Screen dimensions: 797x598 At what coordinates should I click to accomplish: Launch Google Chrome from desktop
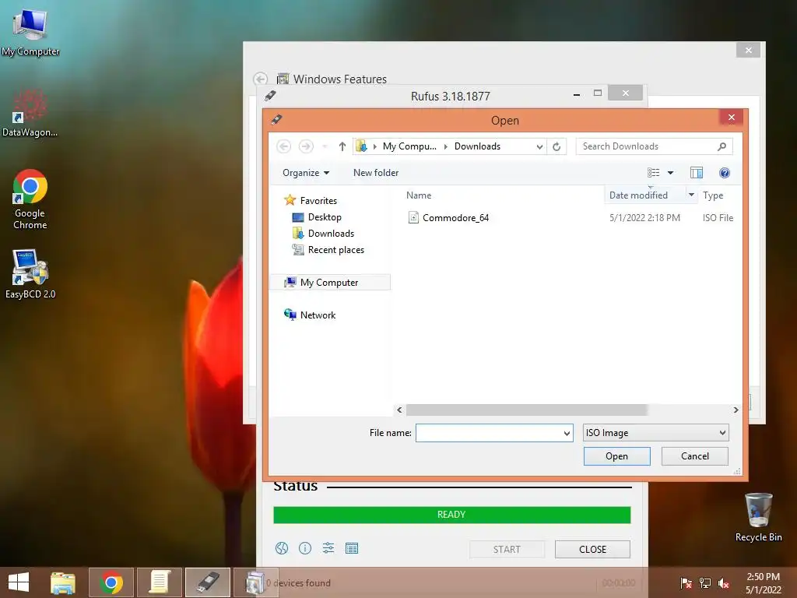(x=30, y=199)
